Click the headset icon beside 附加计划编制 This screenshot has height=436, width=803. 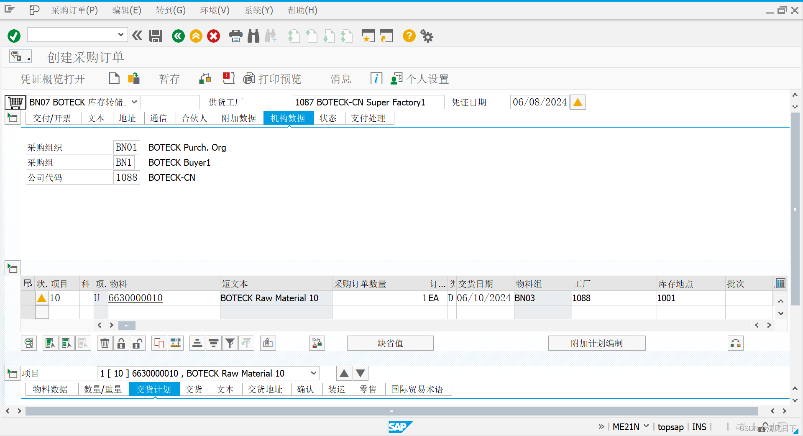click(736, 344)
